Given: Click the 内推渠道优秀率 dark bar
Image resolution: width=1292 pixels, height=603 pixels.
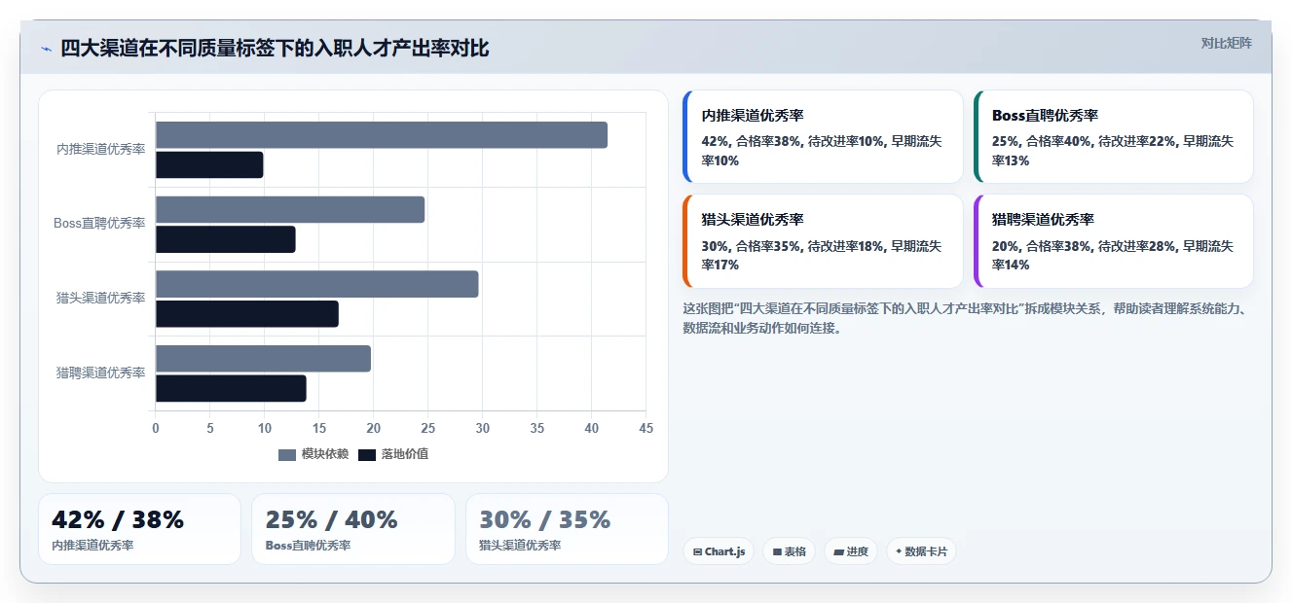Looking at the screenshot, I should coord(209,165).
